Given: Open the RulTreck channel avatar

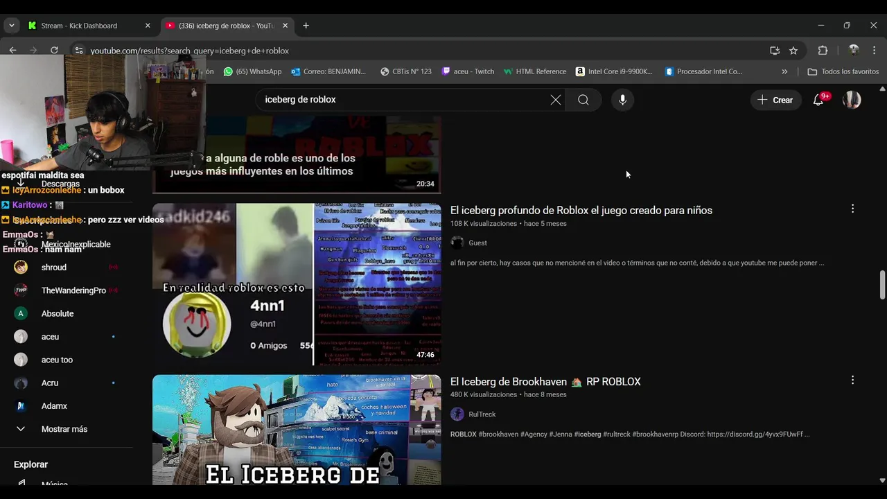Looking at the screenshot, I should (457, 414).
